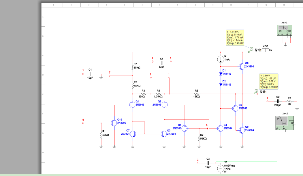The height and width of the screenshot is (176, 303).
Task: Click the Q8 2N3904 transistor symbol
Action: click(x=242, y=67)
